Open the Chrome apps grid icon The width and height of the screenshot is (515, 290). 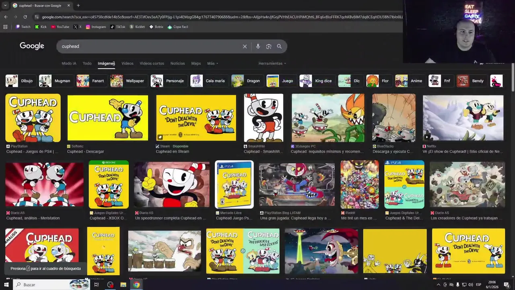pyautogui.click(x=5, y=27)
